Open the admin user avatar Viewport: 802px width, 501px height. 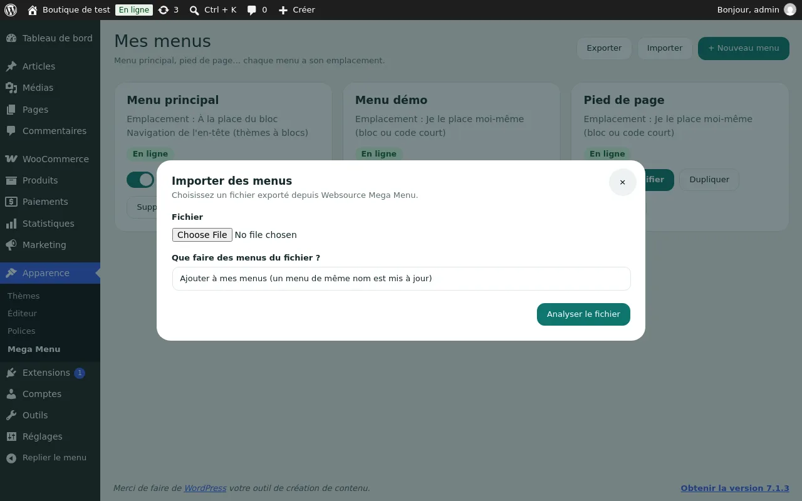[789, 10]
